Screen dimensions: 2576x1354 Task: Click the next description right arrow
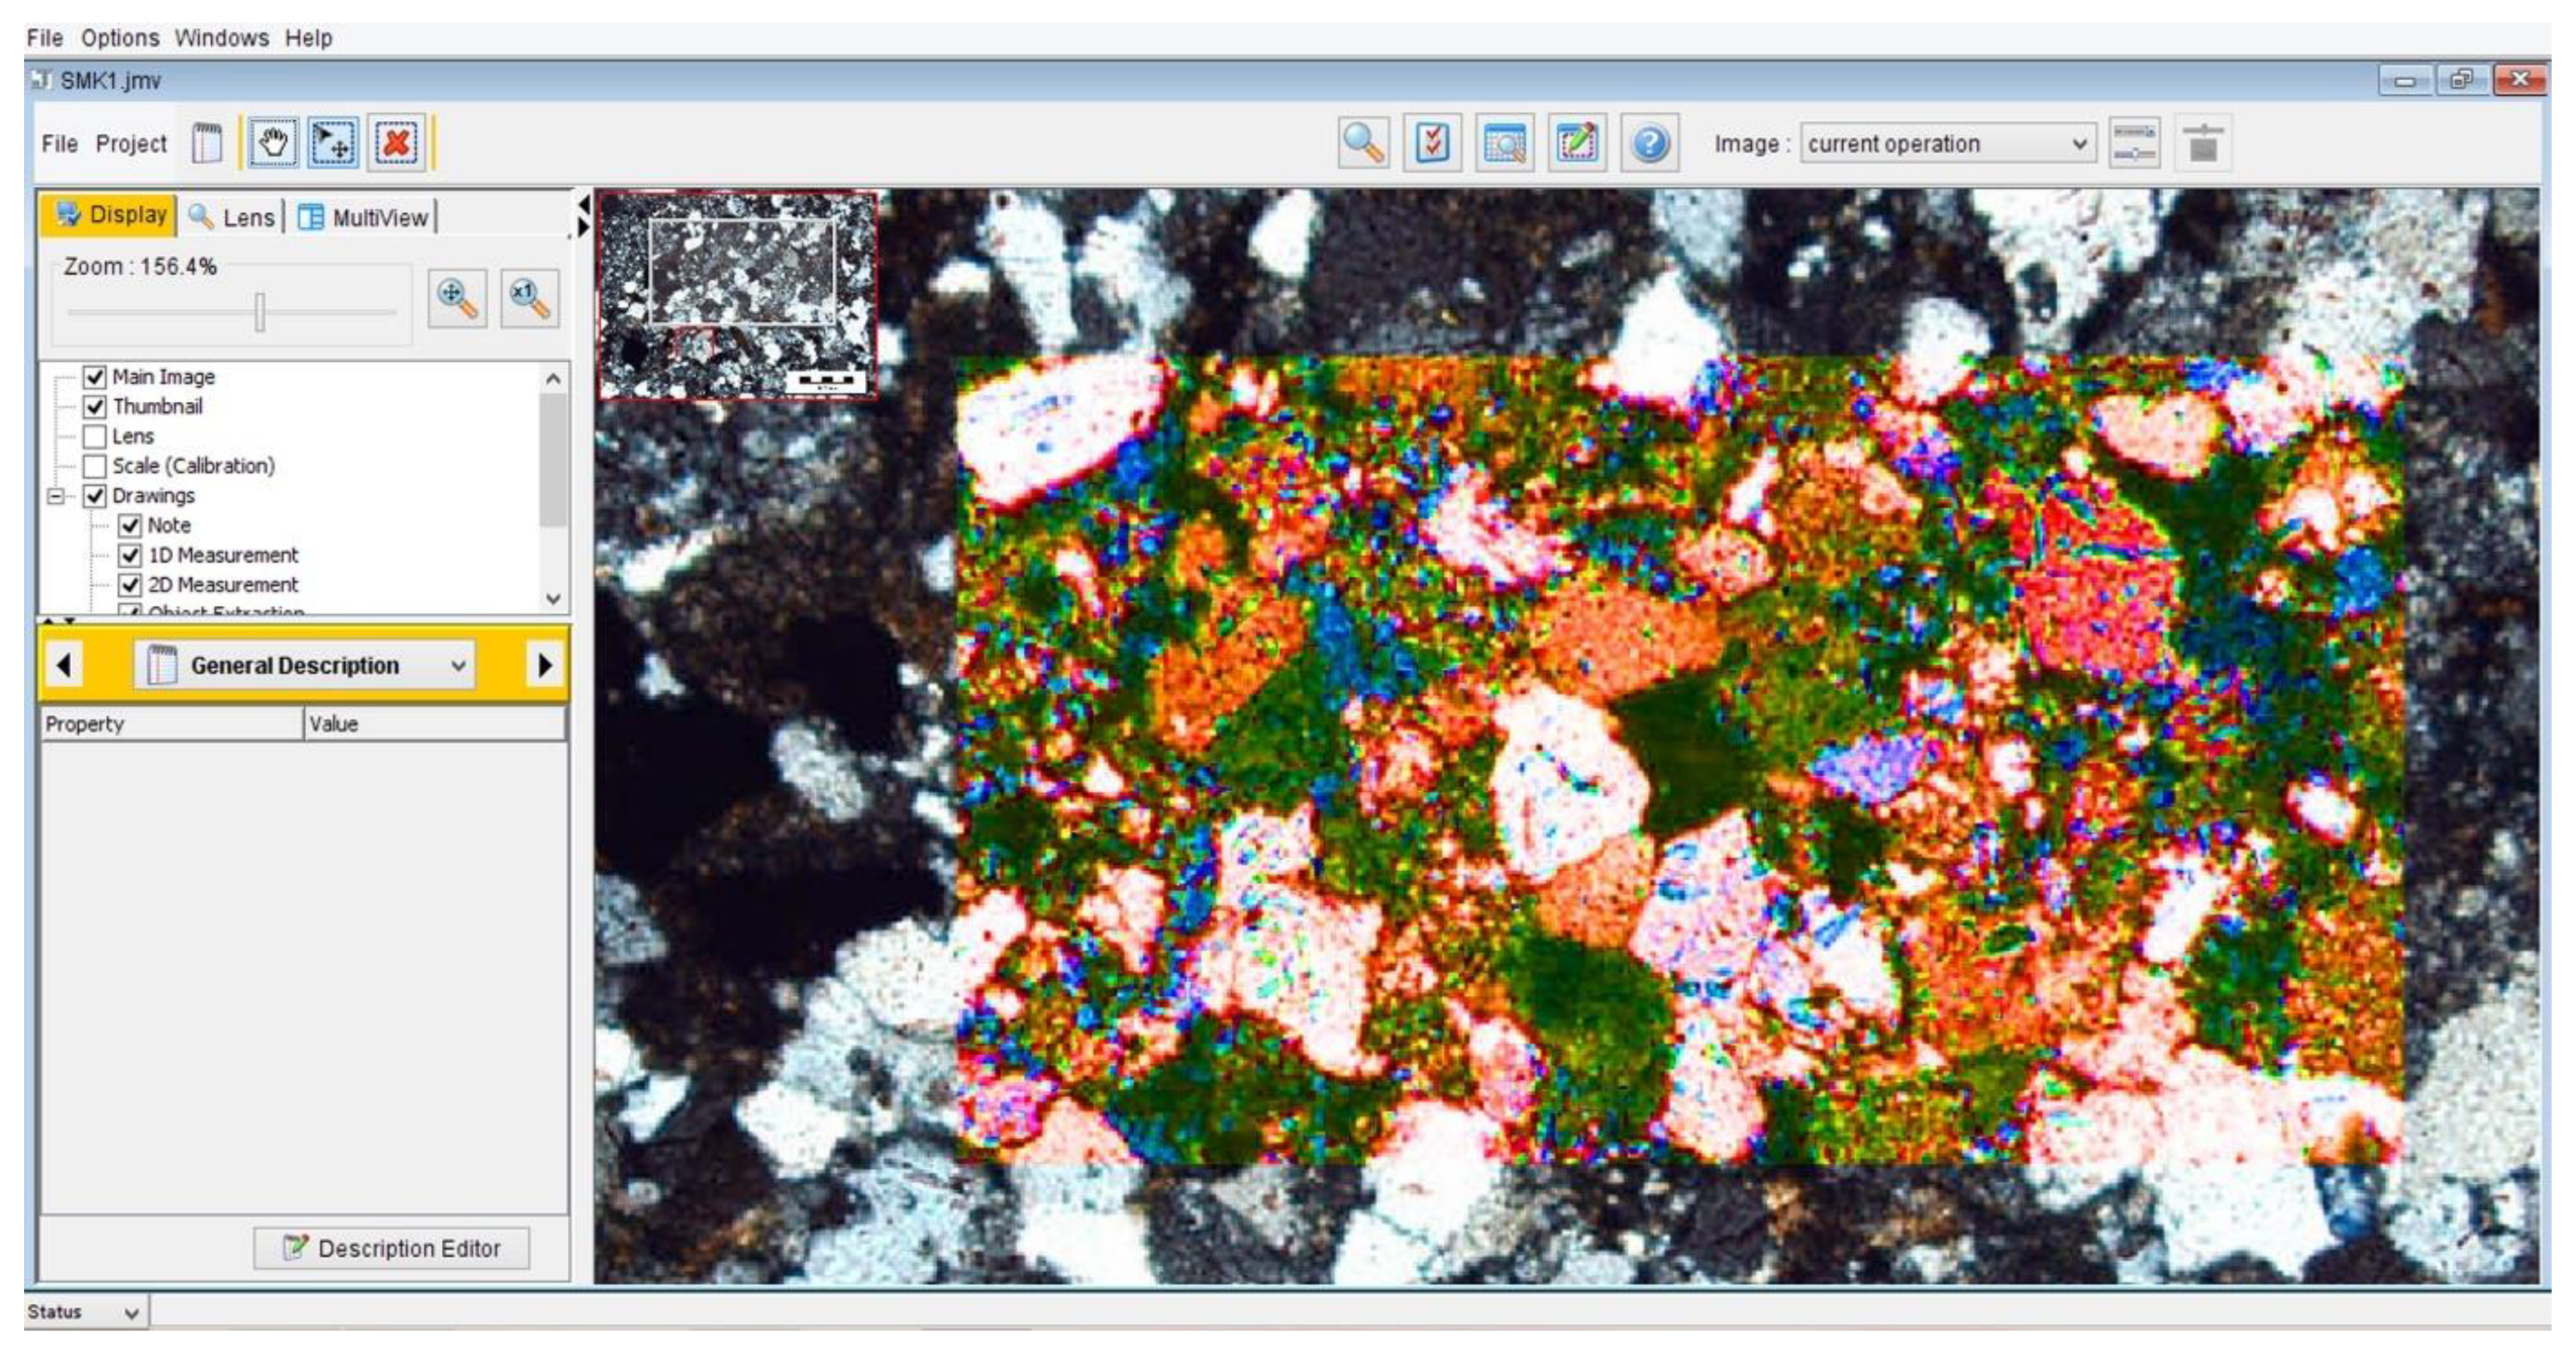click(x=545, y=665)
